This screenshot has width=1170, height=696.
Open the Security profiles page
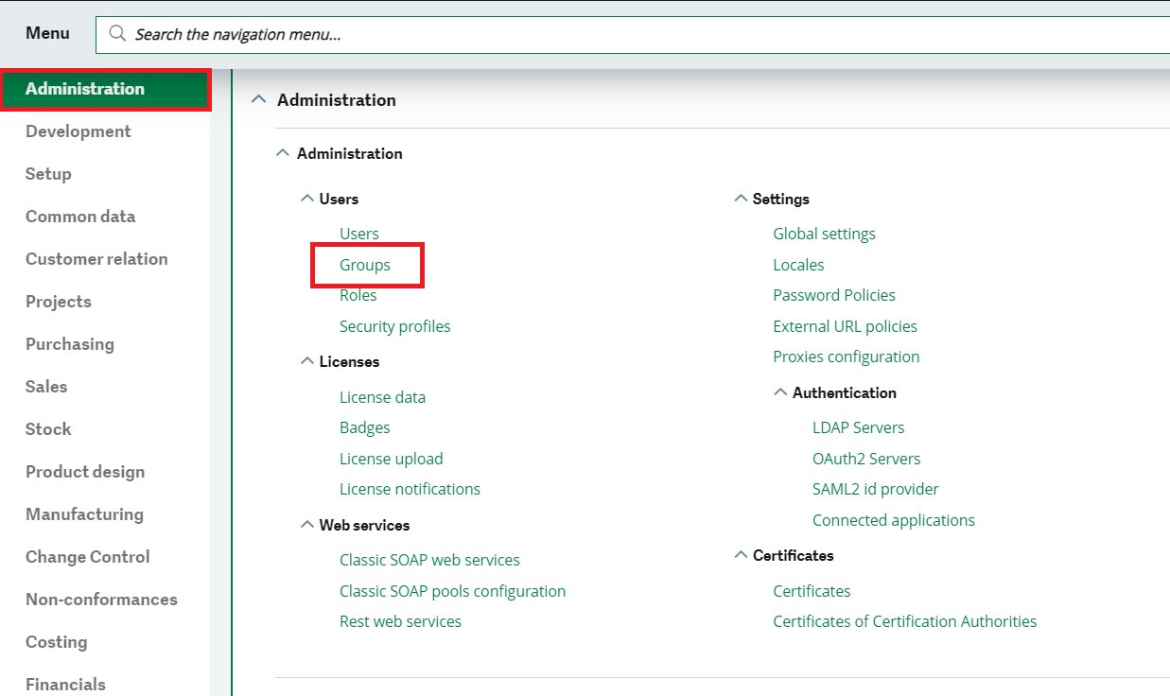pos(394,325)
